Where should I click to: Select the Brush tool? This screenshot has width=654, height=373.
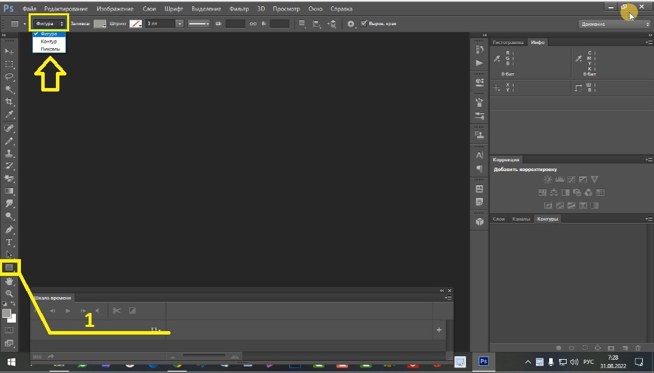9,141
